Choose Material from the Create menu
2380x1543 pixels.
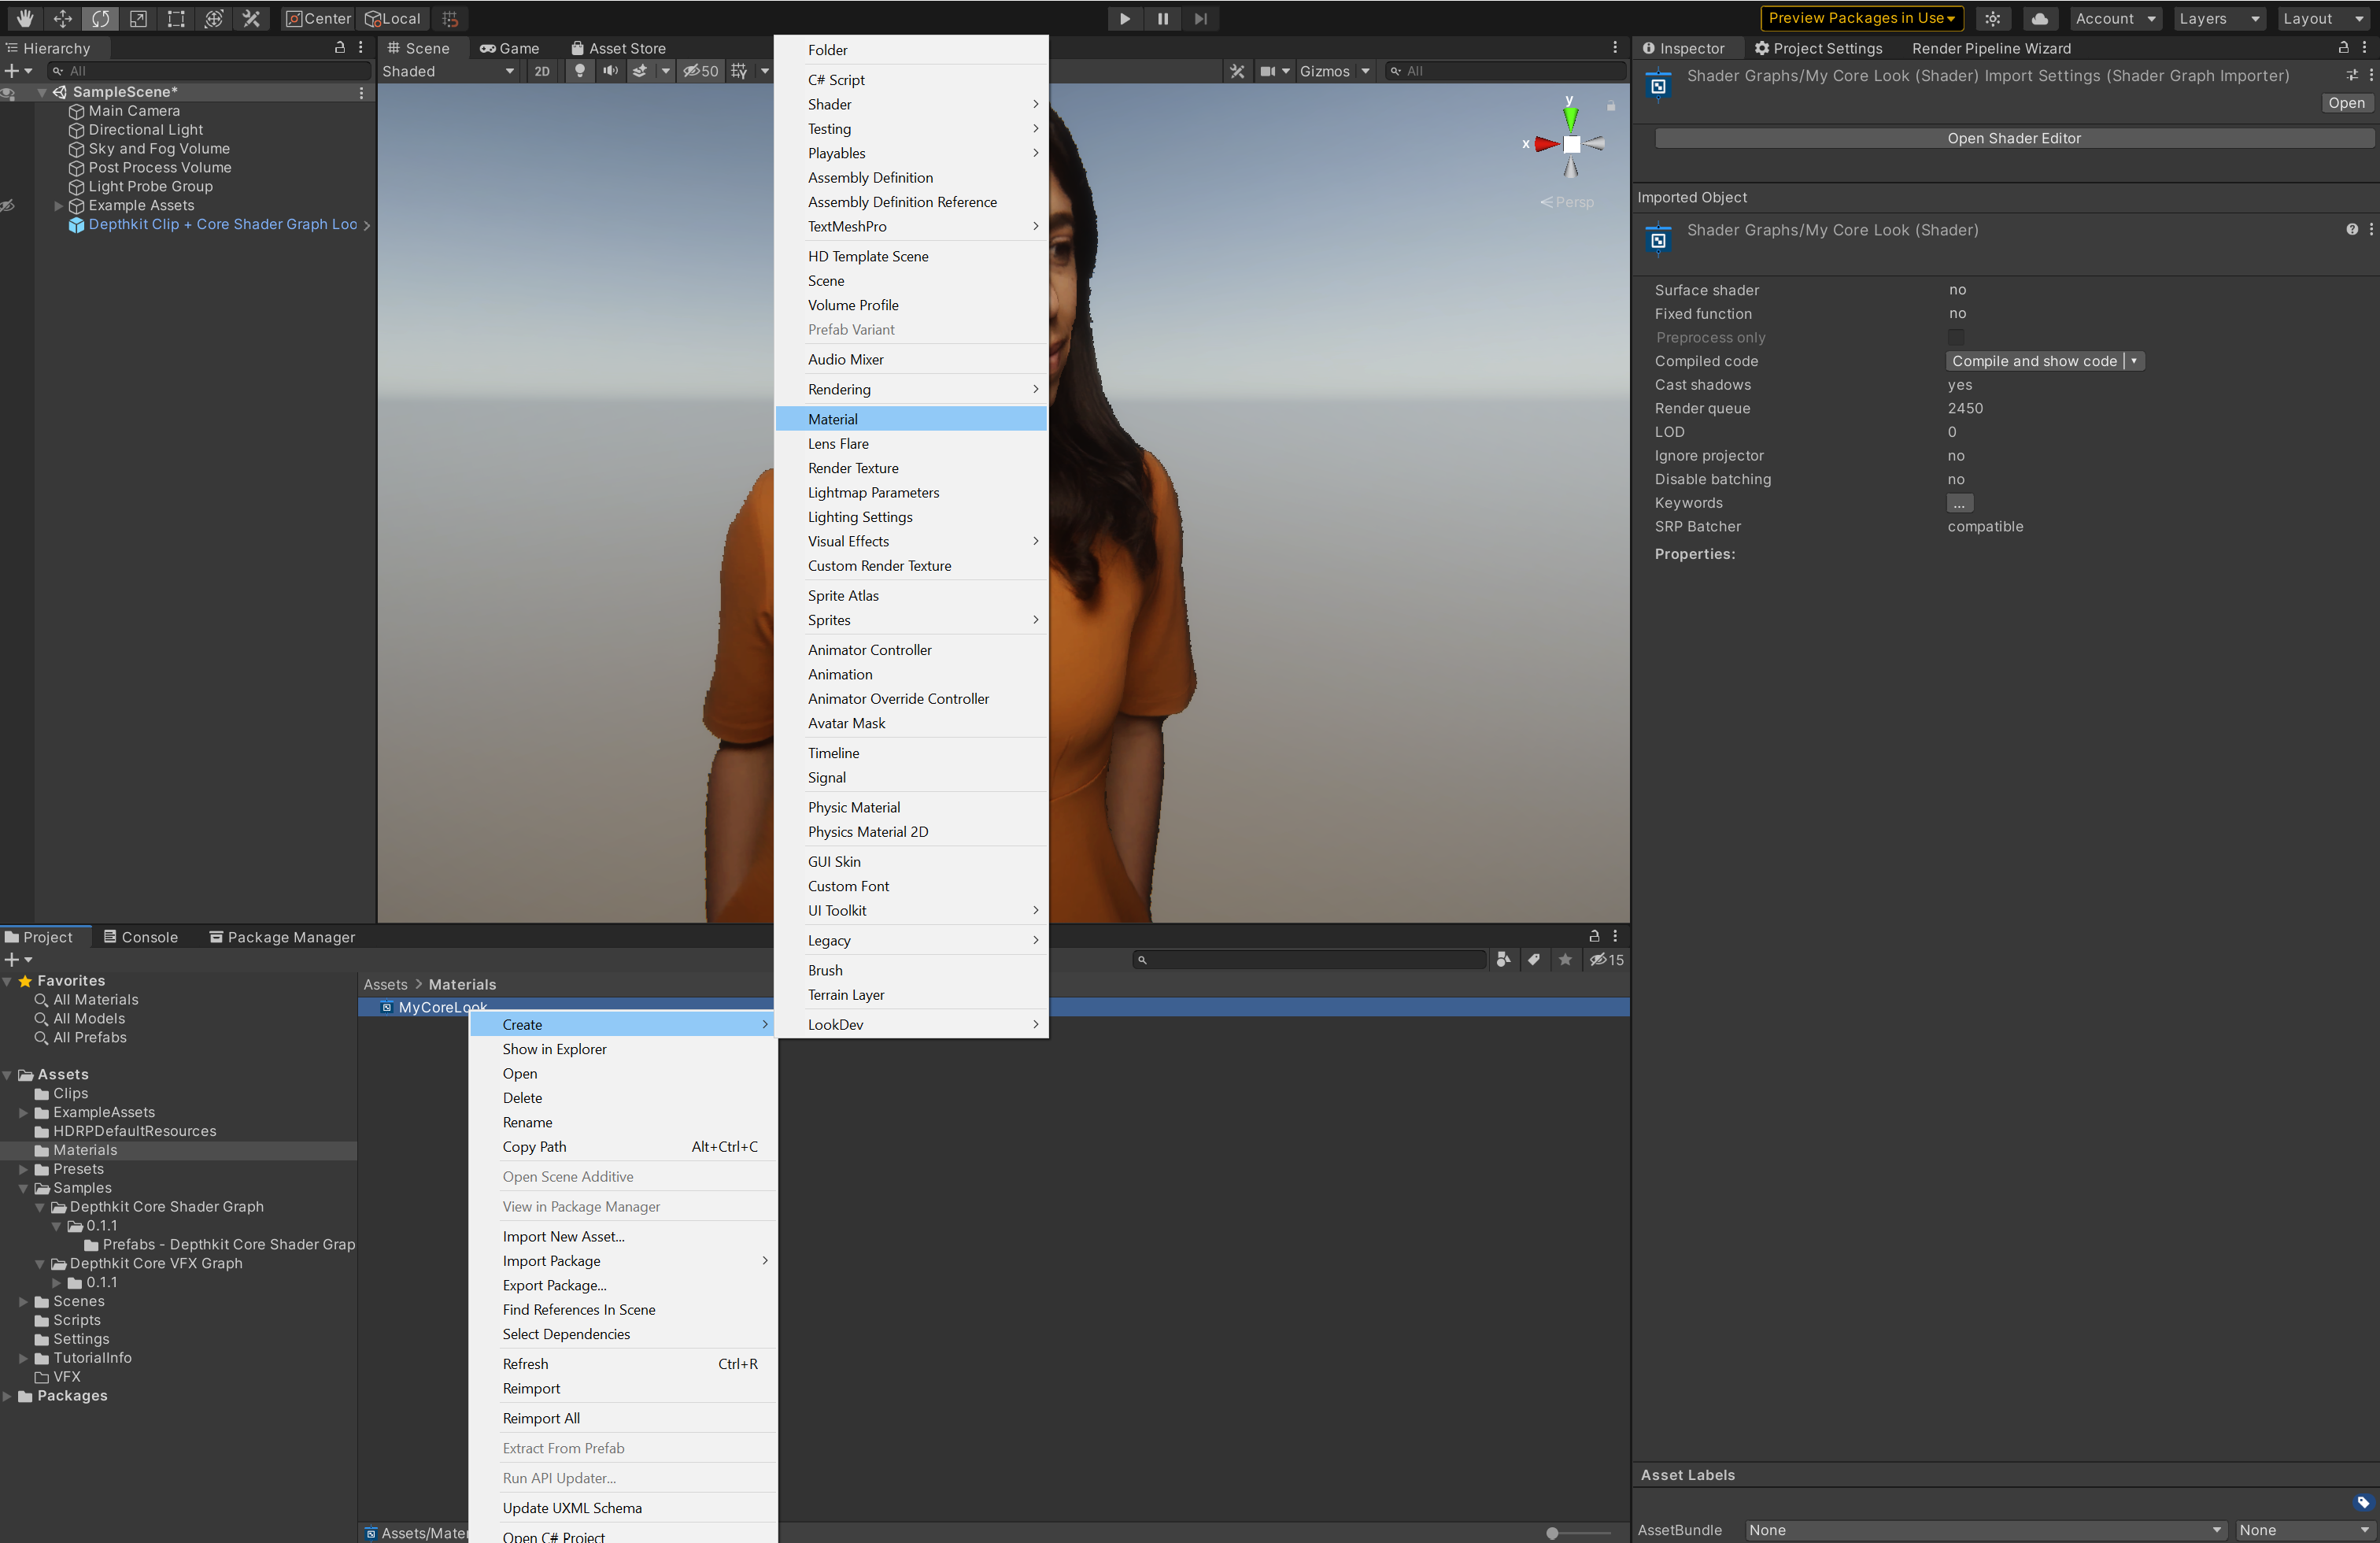[x=832, y=419]
